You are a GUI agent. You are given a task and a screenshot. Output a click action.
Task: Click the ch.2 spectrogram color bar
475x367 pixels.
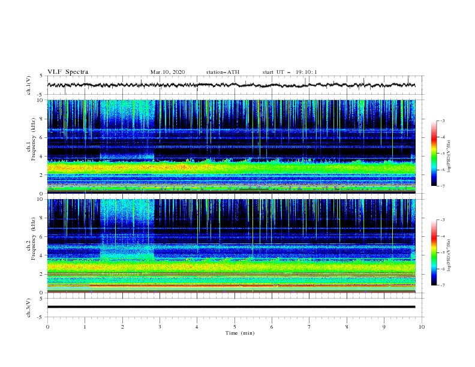click(x=434, y=252)
